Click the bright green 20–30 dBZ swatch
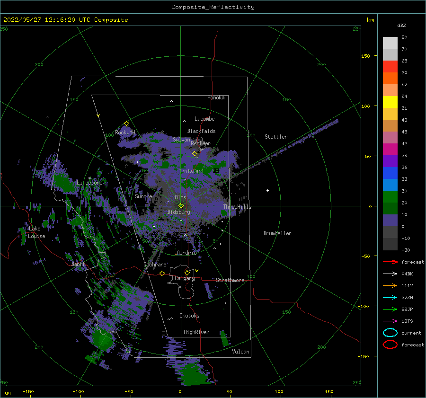The image size is (426, 398). 390,196
